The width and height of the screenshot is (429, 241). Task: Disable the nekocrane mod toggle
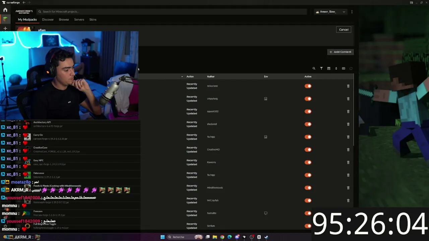pos(308,86)
